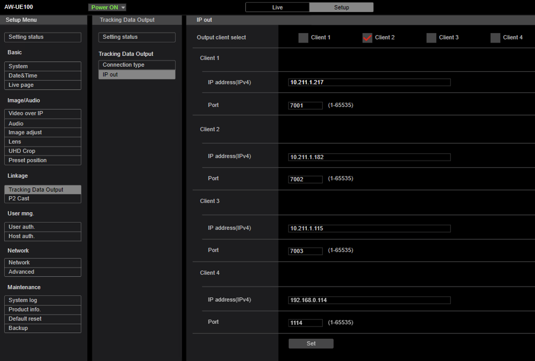The image size is (535, 361).
Task: Open the Power ON dropdown
Action: click(107, 7)
